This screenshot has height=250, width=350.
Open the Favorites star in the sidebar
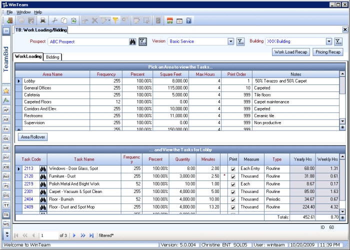point(6,91)
